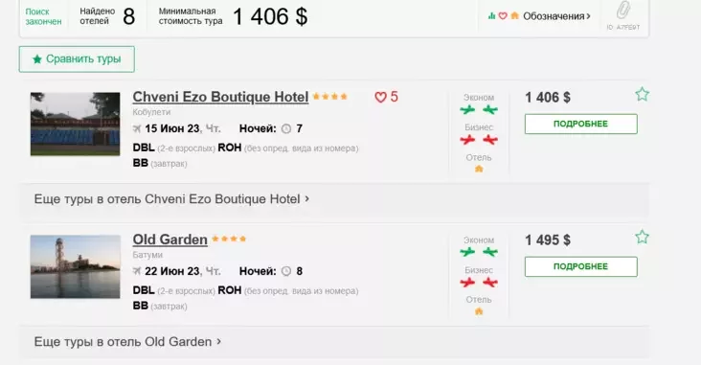Click green Эконом plane icons for Old Garden

(x=479, y=252)
